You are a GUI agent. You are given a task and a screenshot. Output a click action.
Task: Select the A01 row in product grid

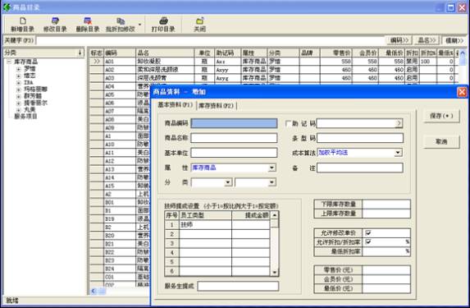274,62
